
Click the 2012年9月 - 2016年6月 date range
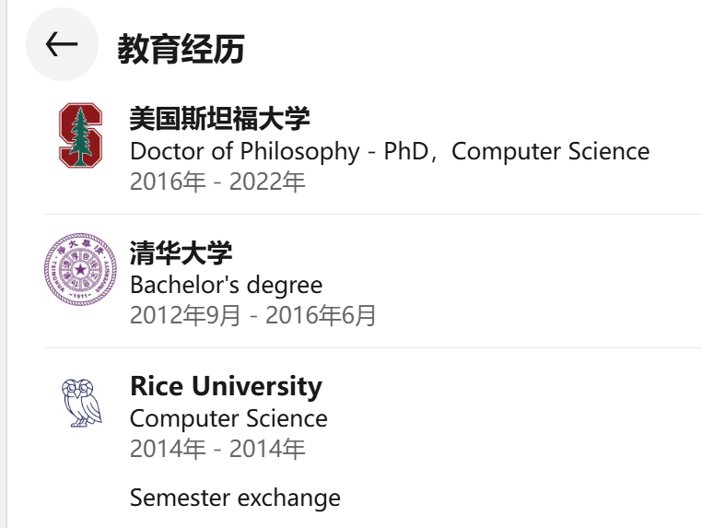(253, 315)
